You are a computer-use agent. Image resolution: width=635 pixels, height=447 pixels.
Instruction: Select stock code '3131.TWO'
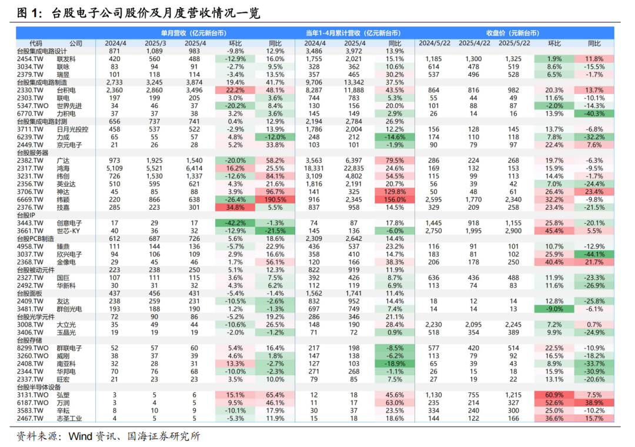33,395
